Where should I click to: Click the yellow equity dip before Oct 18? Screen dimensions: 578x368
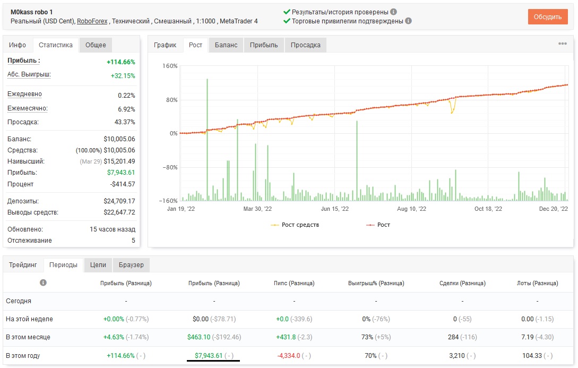pyautogui.click(x=452, y=106)
